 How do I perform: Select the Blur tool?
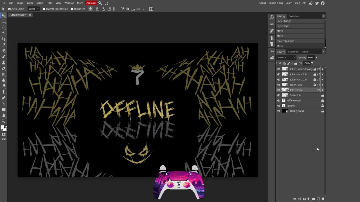point(4,80)
